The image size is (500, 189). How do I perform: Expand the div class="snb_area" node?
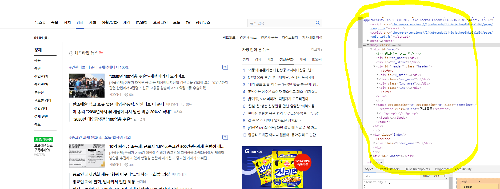pos(377,79)
